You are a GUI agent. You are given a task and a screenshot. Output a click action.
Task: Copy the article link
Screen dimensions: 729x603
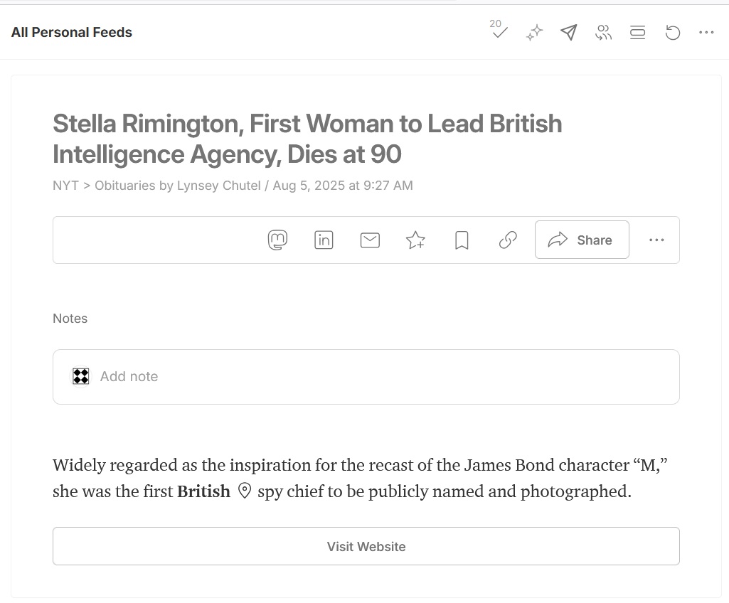[x=508, y=240]
